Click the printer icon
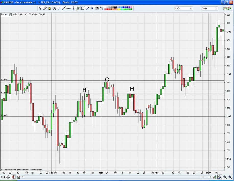This screenshot has width=234, height=181. (x=8, y=177)
